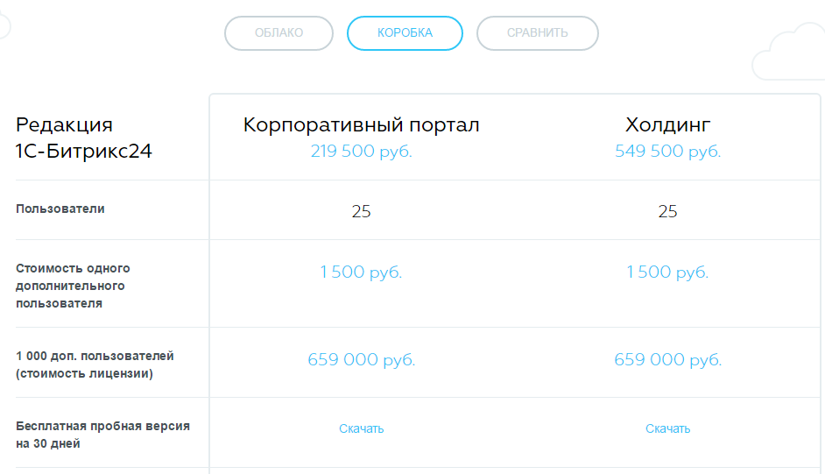This screenshot has height=474, width=825.
Task: Click 659 000 руб. under Корпоративный портал
Action: [361, 359]
